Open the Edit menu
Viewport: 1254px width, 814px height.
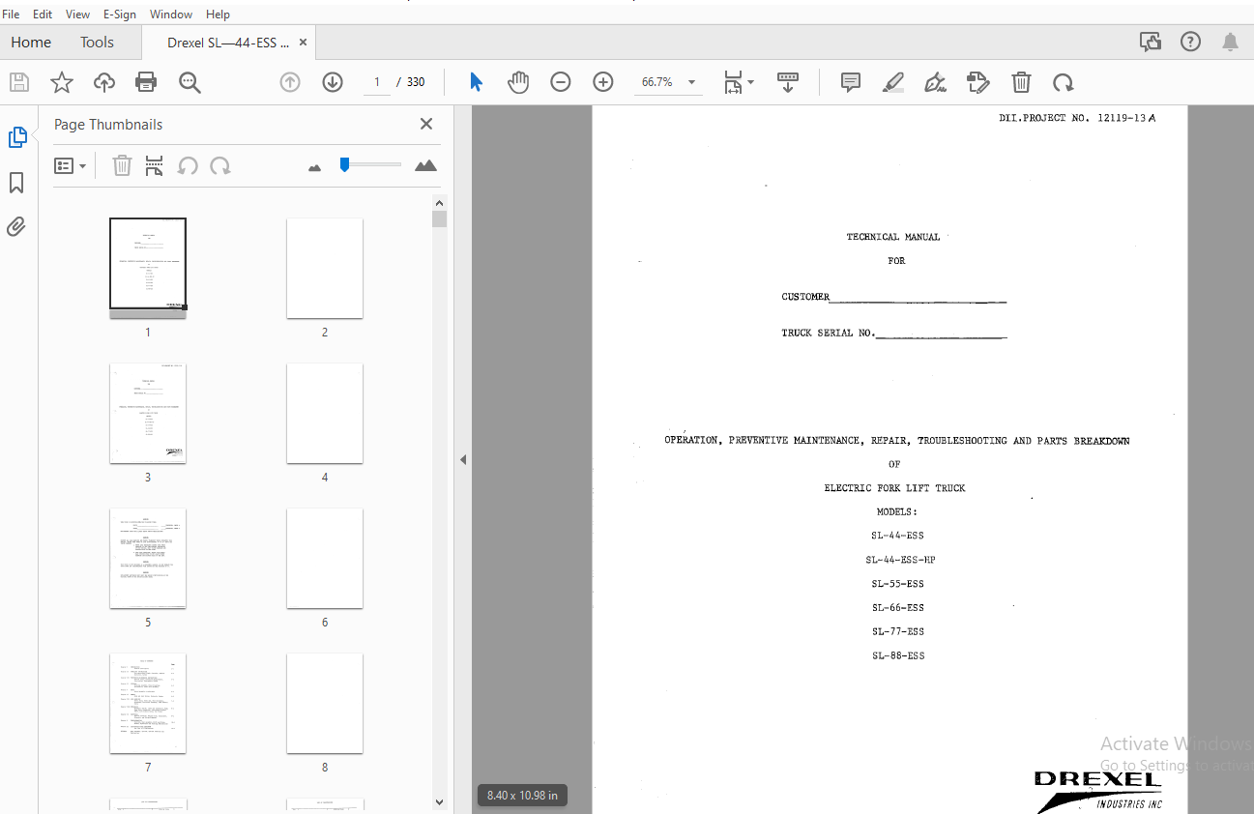point(43,14)
